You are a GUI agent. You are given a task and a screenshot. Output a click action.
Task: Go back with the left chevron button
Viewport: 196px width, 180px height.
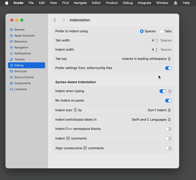coord(55,20)
